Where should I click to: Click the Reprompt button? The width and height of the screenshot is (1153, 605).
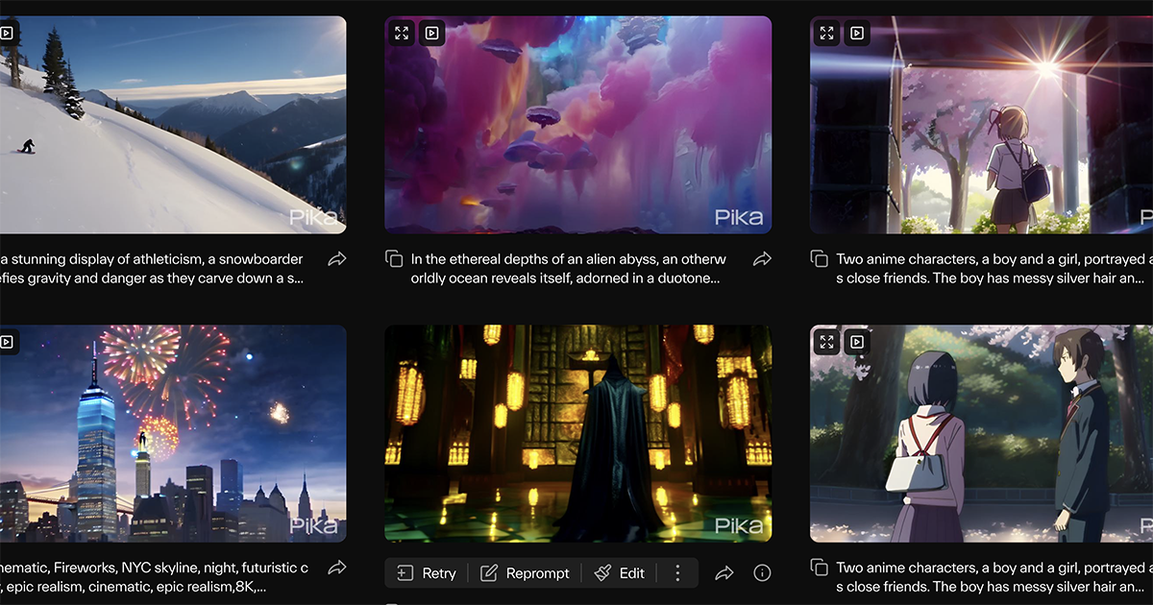[525, 573]
